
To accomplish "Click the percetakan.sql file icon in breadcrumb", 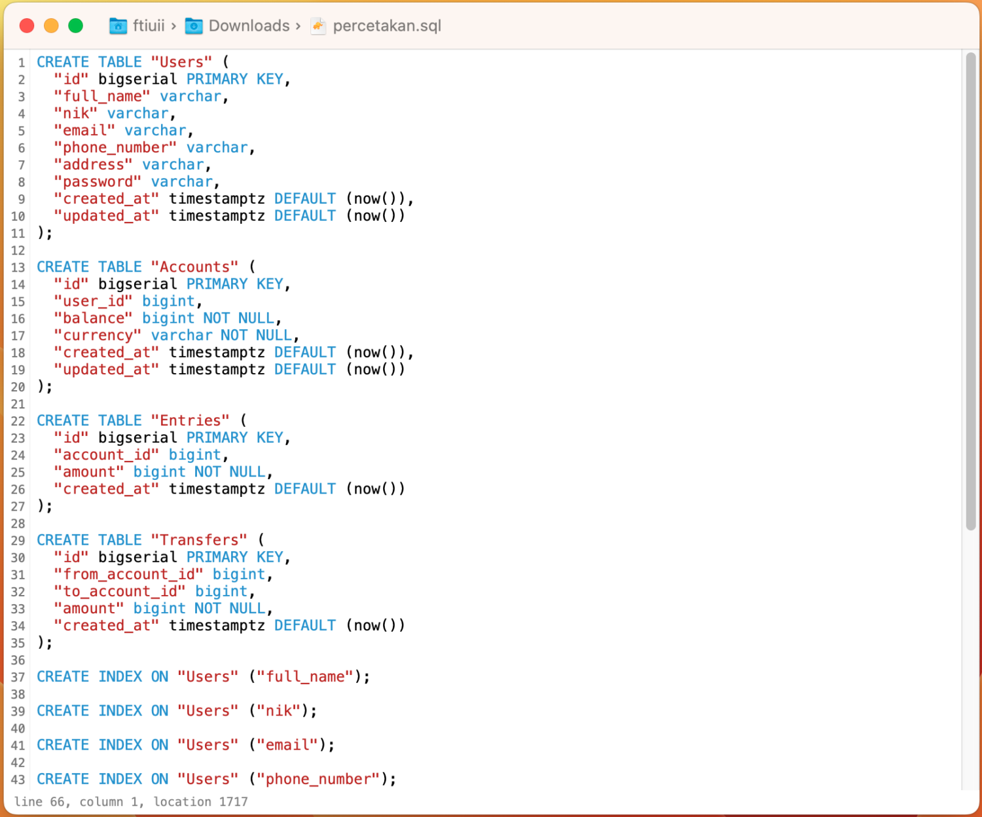I will tap(317, 26).
